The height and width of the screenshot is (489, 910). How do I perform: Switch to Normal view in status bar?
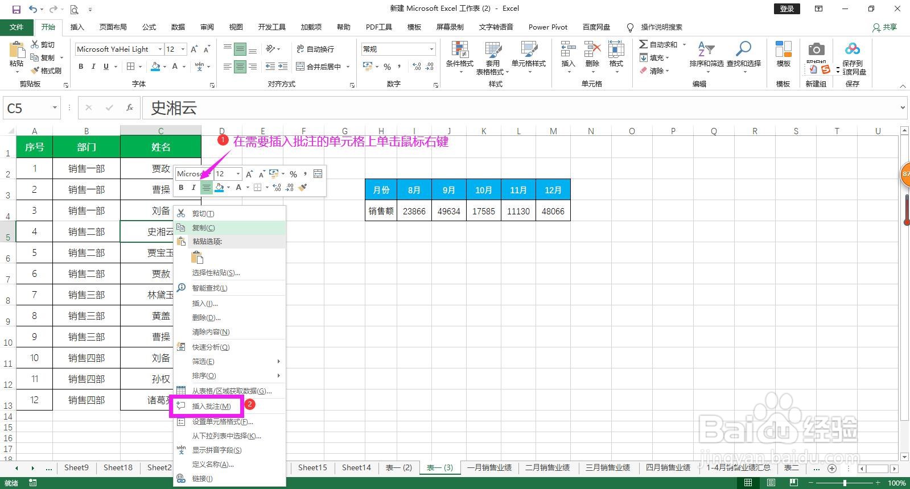pos(748,483)
